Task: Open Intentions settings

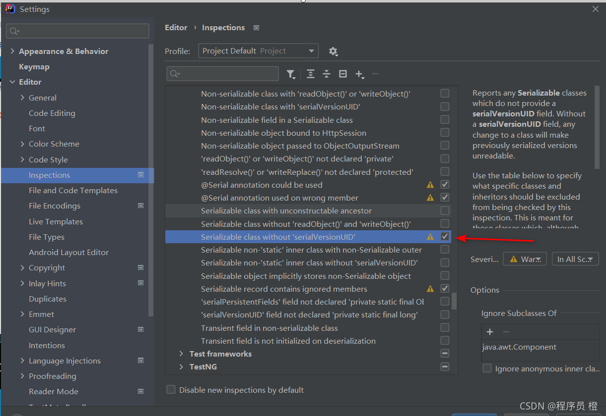Action: 47,345
